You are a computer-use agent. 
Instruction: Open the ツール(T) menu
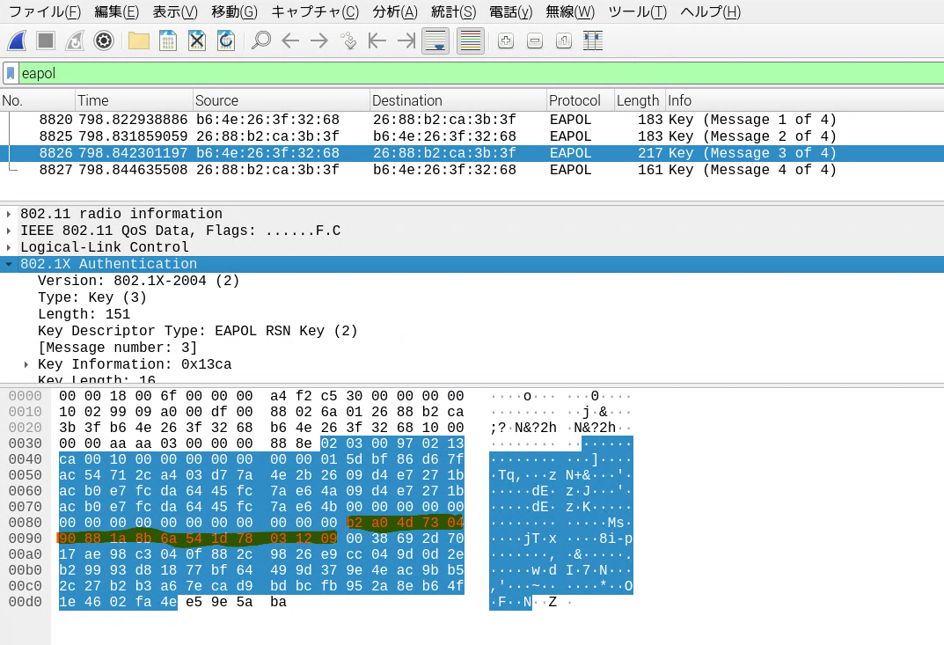click(637, 12)
